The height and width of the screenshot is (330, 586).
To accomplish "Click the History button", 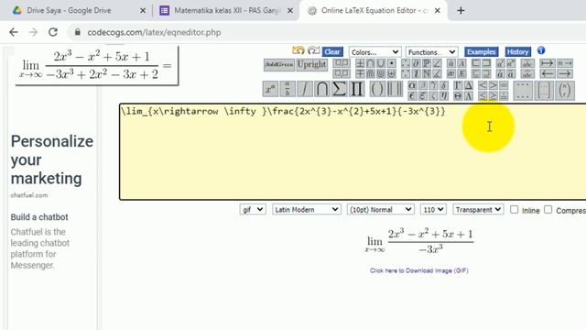I will click(x=517, y=51).
